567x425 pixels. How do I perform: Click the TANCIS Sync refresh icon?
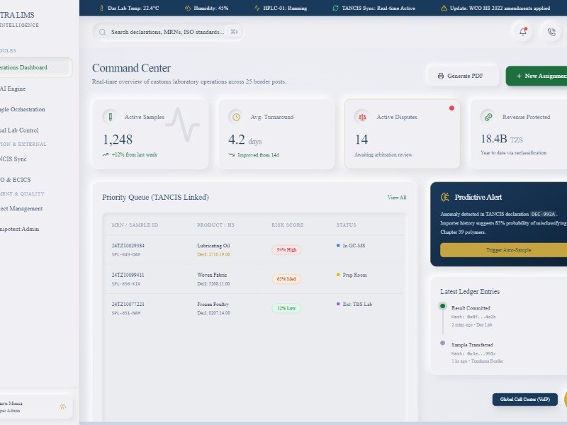[x=335, y=8]
